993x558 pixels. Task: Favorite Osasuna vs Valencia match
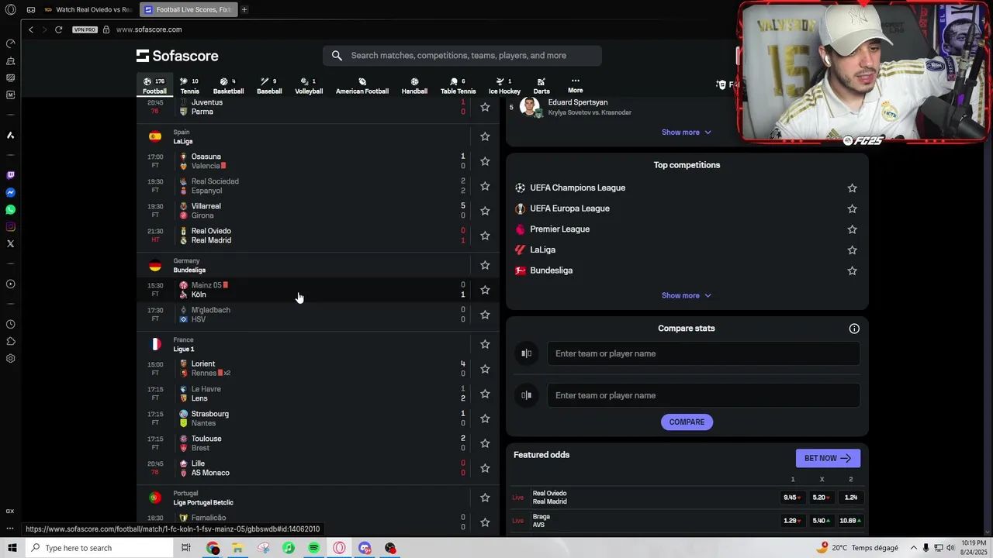485,161
